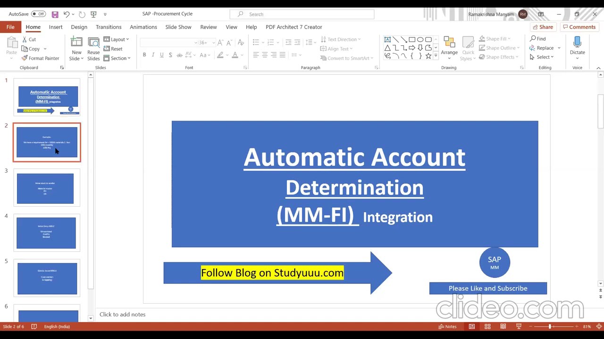Start the slideshow from the Quick Access Toolbar
Viewport: 604px width, 339px height.
93,14
